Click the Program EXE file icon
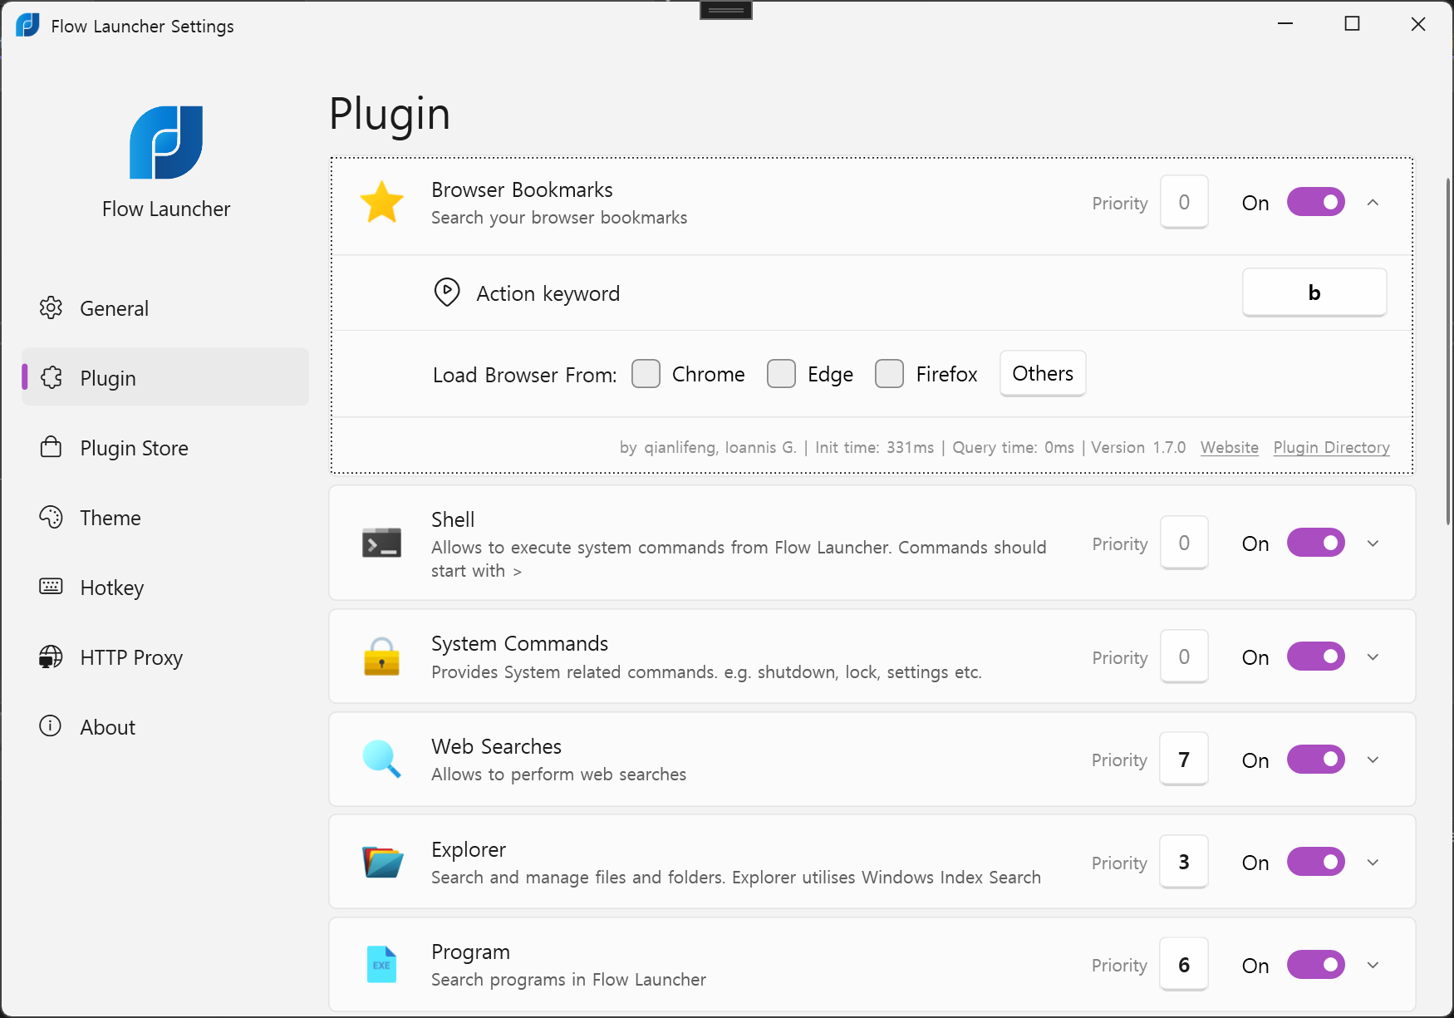 [382, 964]
